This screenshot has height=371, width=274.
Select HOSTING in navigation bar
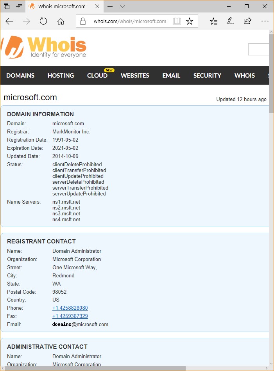(x=61, y=76)
